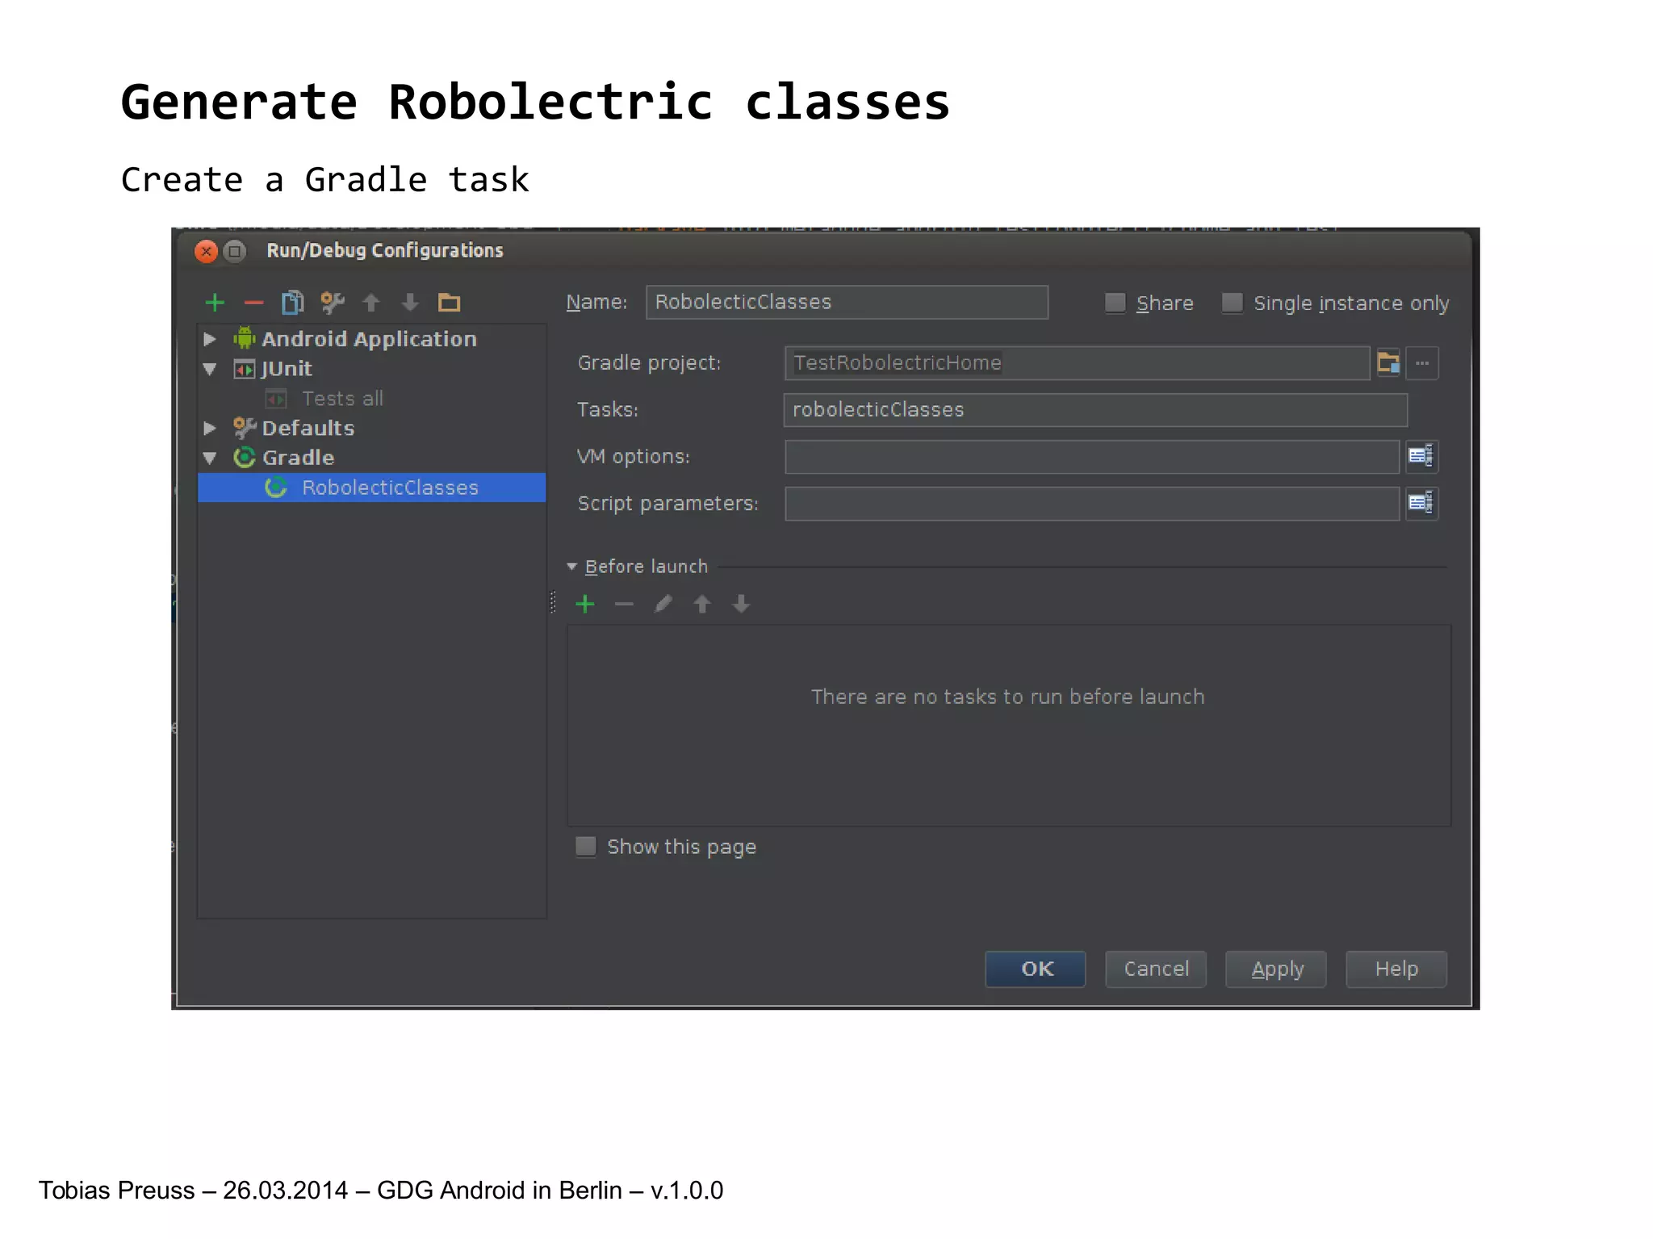
Task: Create a new folder with the folder icon
Action: click(x=449, y=303)
